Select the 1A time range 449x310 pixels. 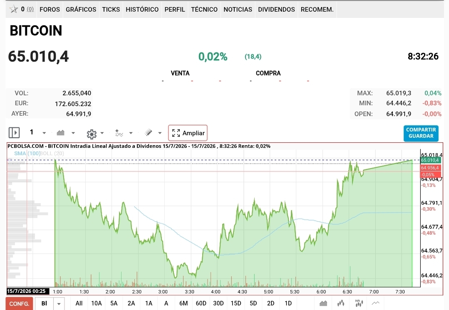pyautogui.click(x=149, y=303)
